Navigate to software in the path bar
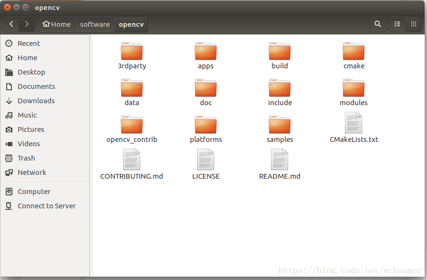The height and width of the screenshot is (280, 427). [95, 24]
